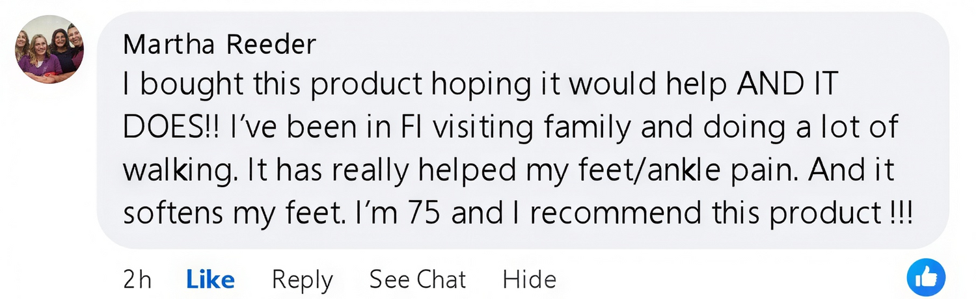This screenshot has width=976, height=299.
Task: Click the blue thumbs-up reaction icon
Action: point(925,278)
